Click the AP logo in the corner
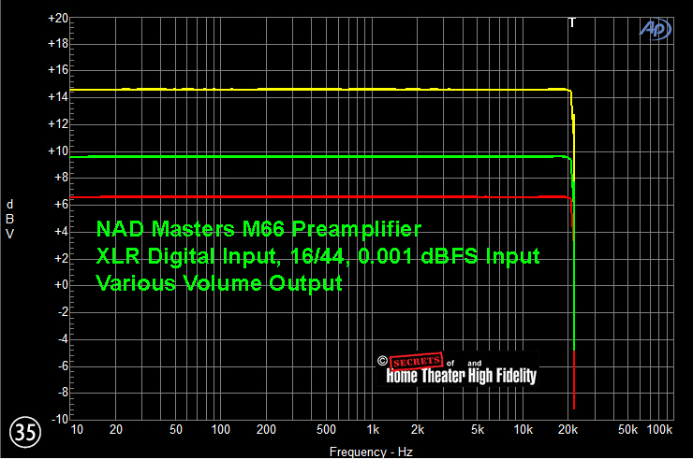The width and height of the screenshot is (693, 459). [x=656, y=30]
